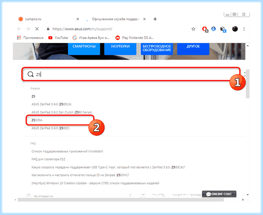Open Chrome three-dot menu
Screen dimensions: 263x215
click(x=244, y=29)
